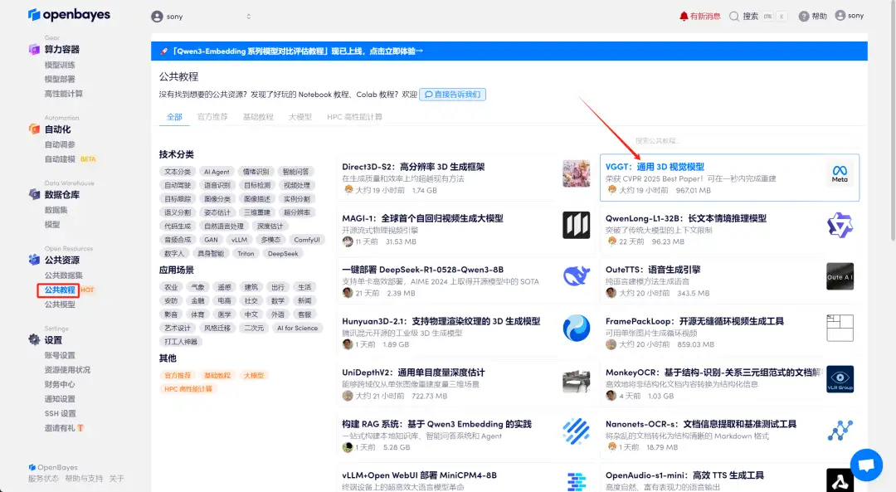The height and width of the screenshot is (492, 896).
Task: Click the Direct3D-S2 tutorial thumbnail
Action: point(576,173)
